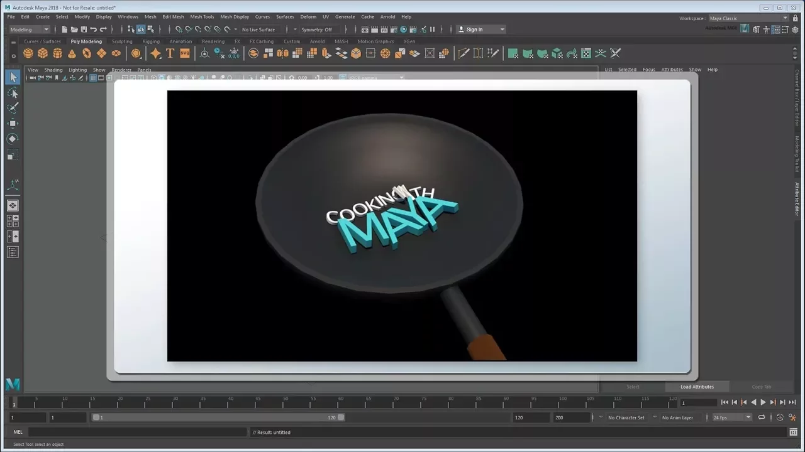Click the Open Scene folder icon
The width and height of the screenshot is (805, 452).
tap(74, 30)
